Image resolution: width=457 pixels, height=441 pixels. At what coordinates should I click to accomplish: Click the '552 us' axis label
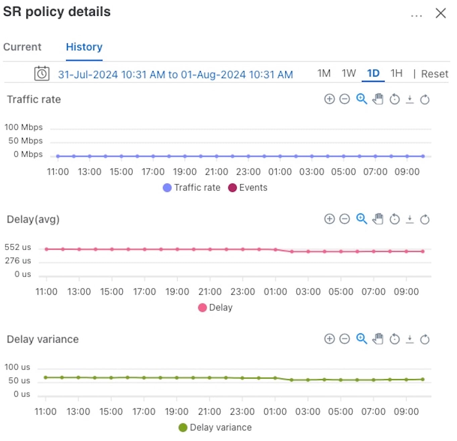pos(18,247)
